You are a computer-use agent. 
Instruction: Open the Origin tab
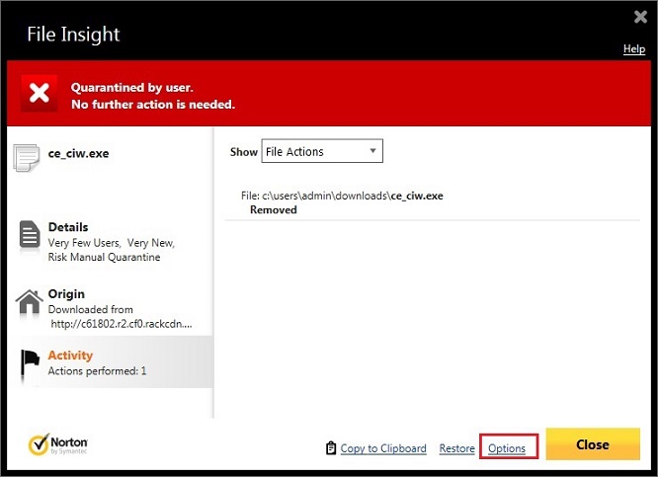coord(110,308)
